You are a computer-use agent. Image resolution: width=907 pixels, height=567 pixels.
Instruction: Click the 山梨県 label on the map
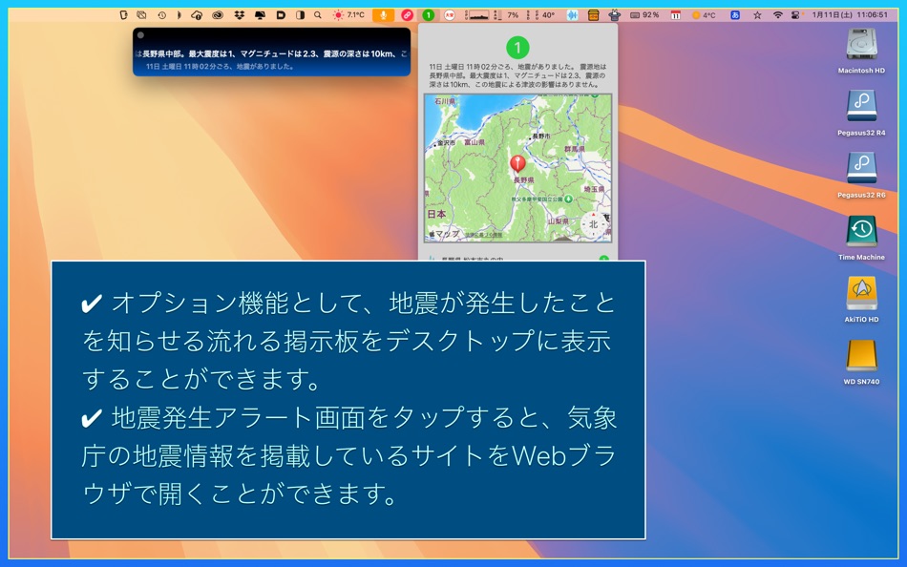[559, 221]
